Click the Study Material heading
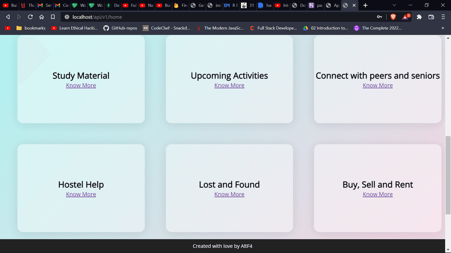The width and height of the screenshot is (451, 253). click(x=81, y=76)
